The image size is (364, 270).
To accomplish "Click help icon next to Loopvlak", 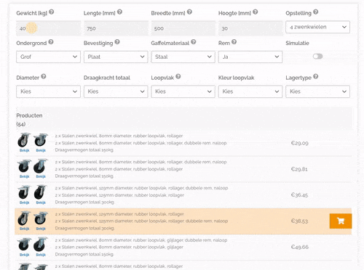I will [x=178, y=76].
